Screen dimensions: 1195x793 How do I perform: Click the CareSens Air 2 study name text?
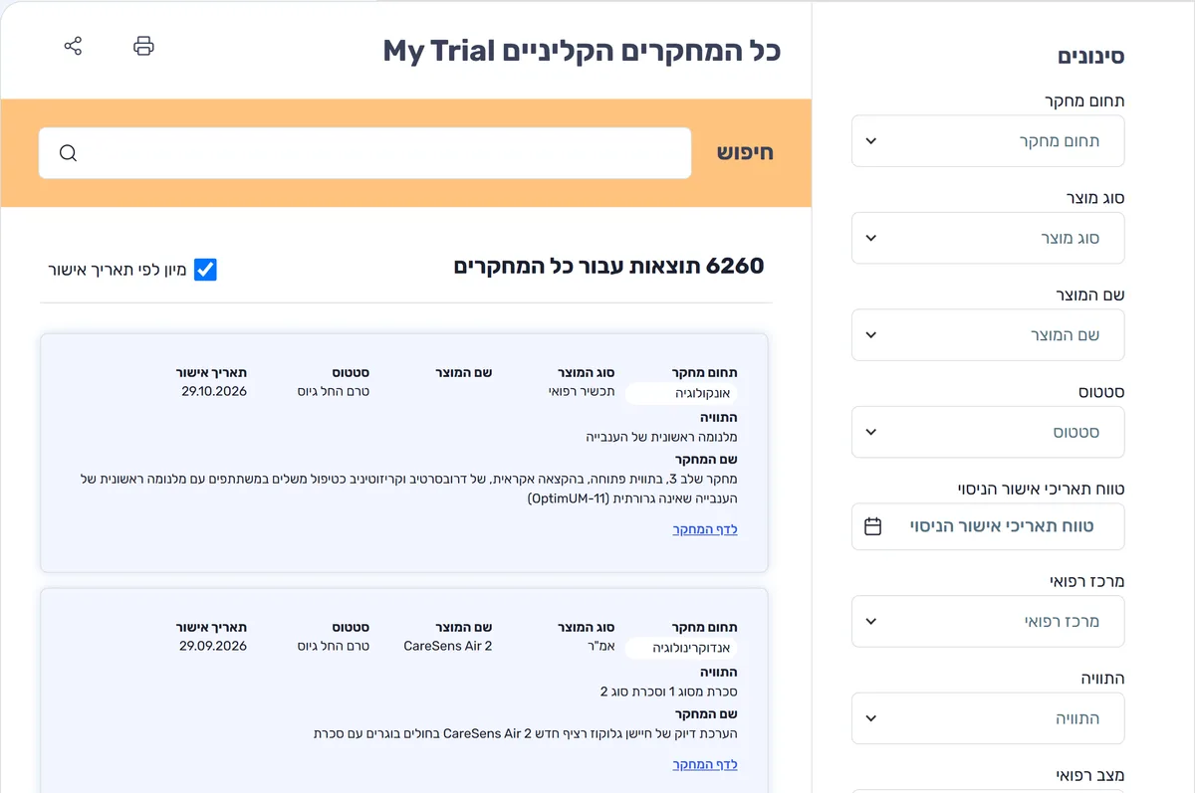click(525, 734)
